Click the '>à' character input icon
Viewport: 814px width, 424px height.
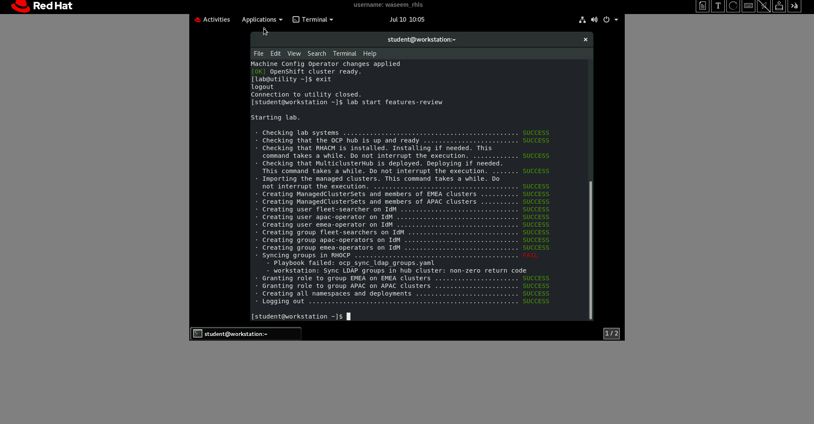point(794,6)
